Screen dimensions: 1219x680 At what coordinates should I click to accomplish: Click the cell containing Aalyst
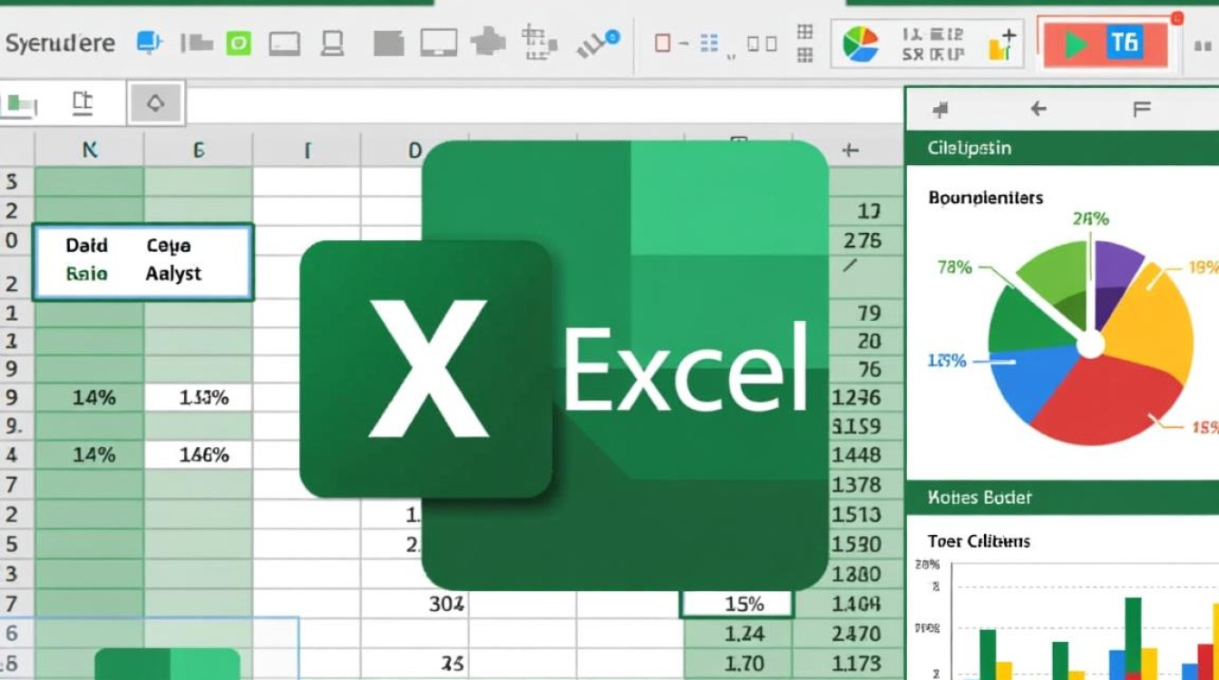tap(173, 274)
